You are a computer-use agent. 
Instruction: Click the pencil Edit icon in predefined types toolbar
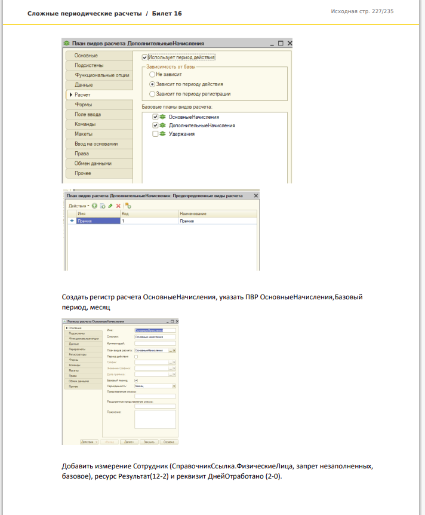110,206
